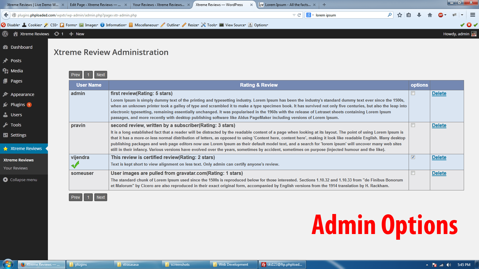Delete someuser's review
This screenshot has height=269, width=479.
click(439, 173)
